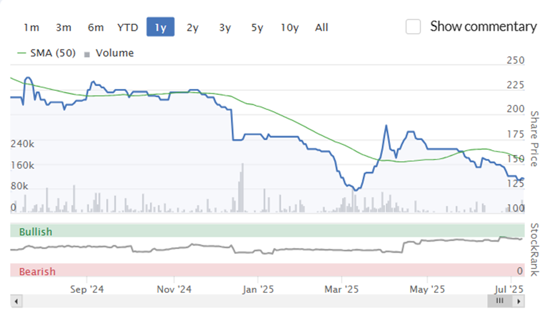Click the 200 price axis label
The height and width of the screenshot is (311, 547).
pos(516,109)
